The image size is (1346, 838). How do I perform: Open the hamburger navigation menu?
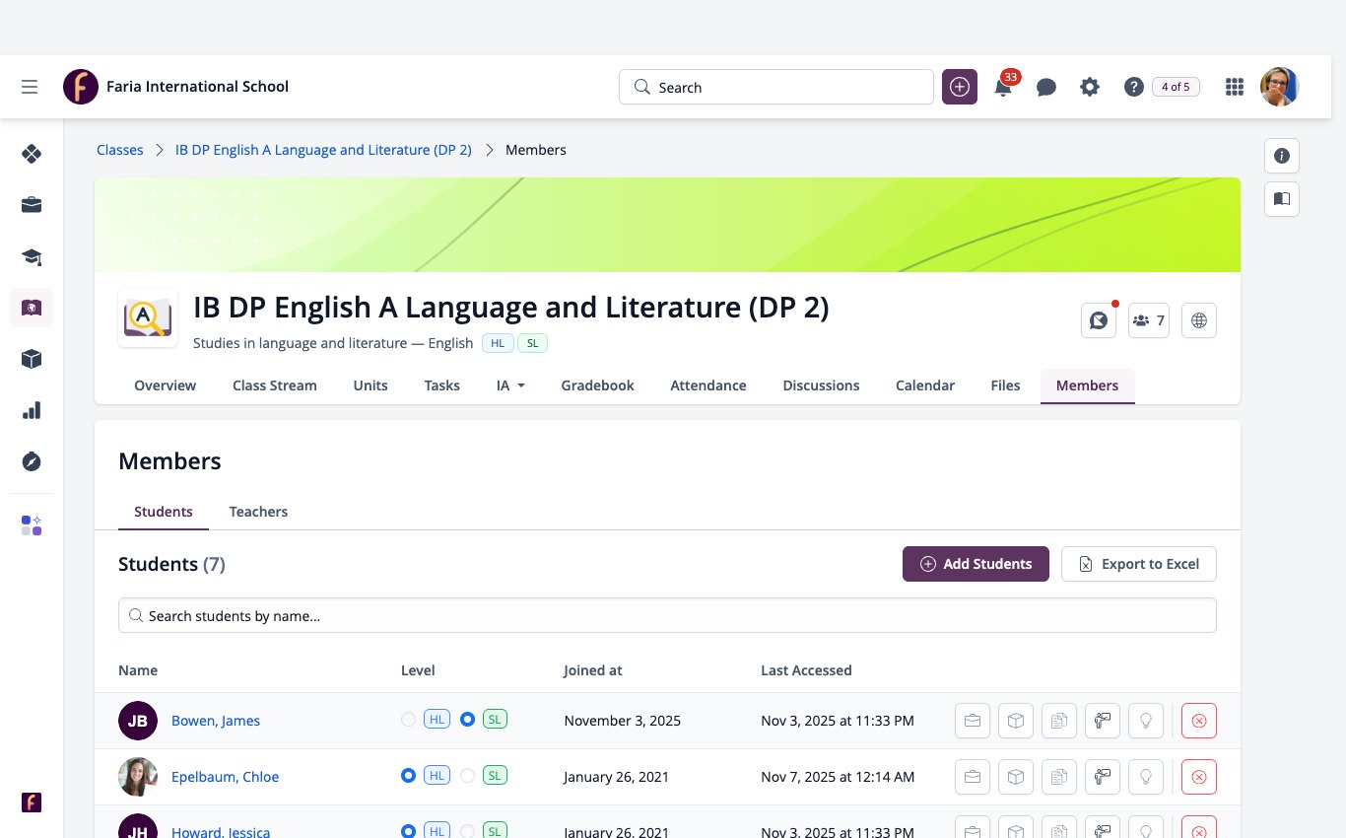tap(30, 87)
